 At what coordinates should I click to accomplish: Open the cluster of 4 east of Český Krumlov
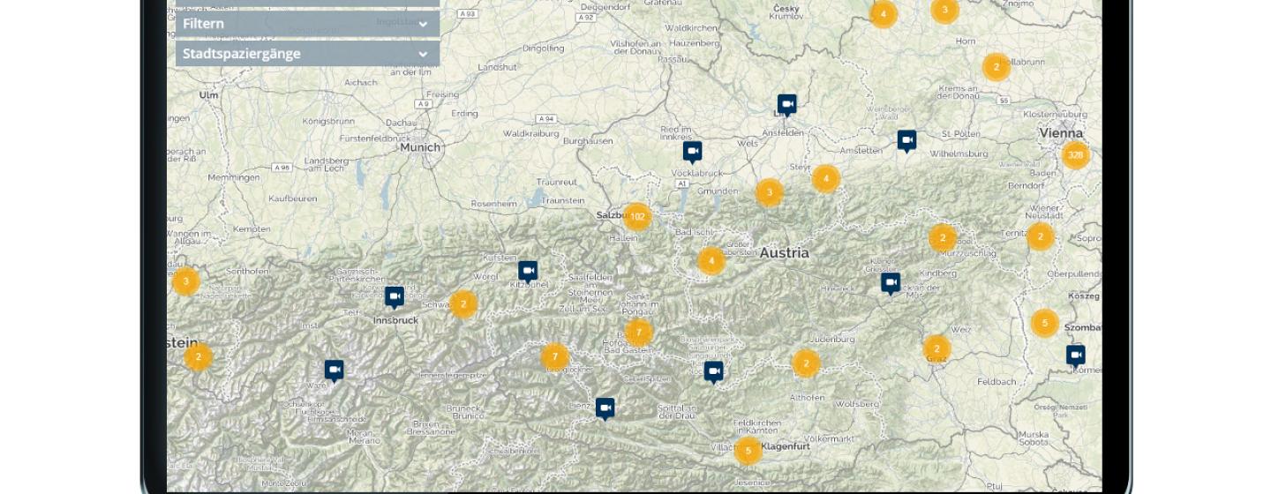pos(884,14)
